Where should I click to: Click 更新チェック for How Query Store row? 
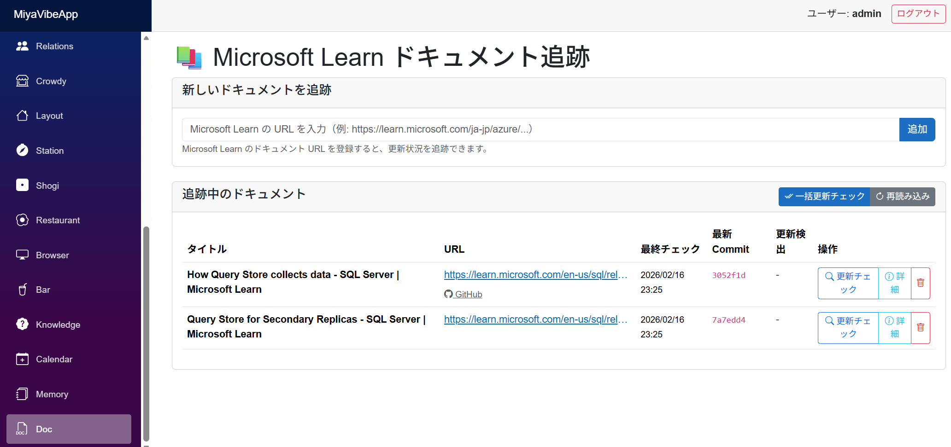848,283
